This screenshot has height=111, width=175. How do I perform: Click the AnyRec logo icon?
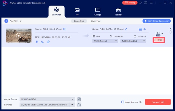[x=5, y=3]
